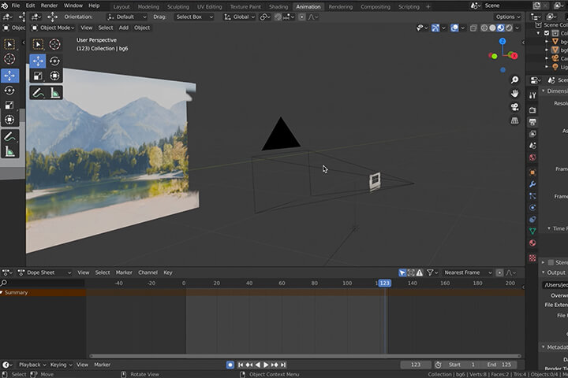Toggle X-ray mode in viewport header
Image resolution: width=568 pixels, height=378 pixels.
(473, 28)
